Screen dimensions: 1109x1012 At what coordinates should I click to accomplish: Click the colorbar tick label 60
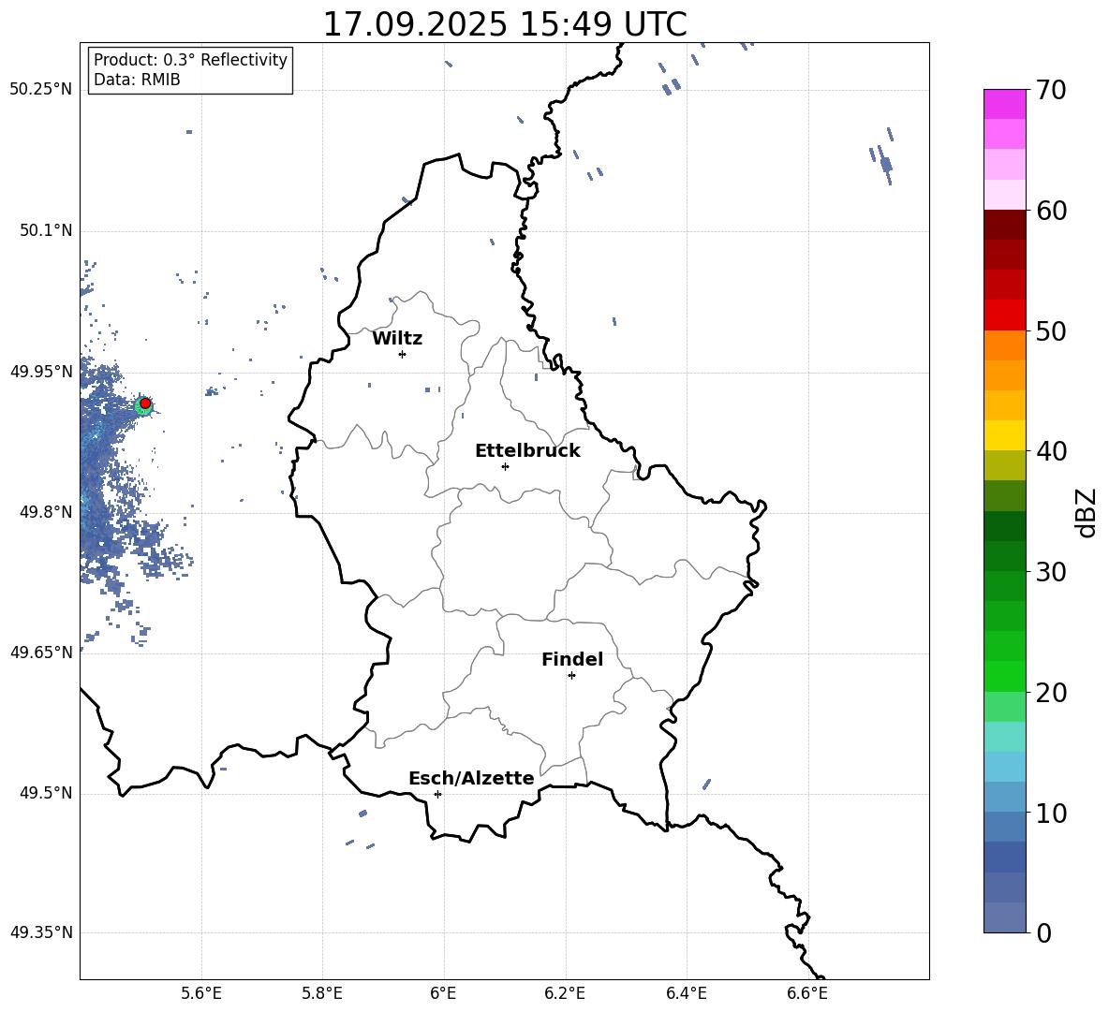point(1051,211)
